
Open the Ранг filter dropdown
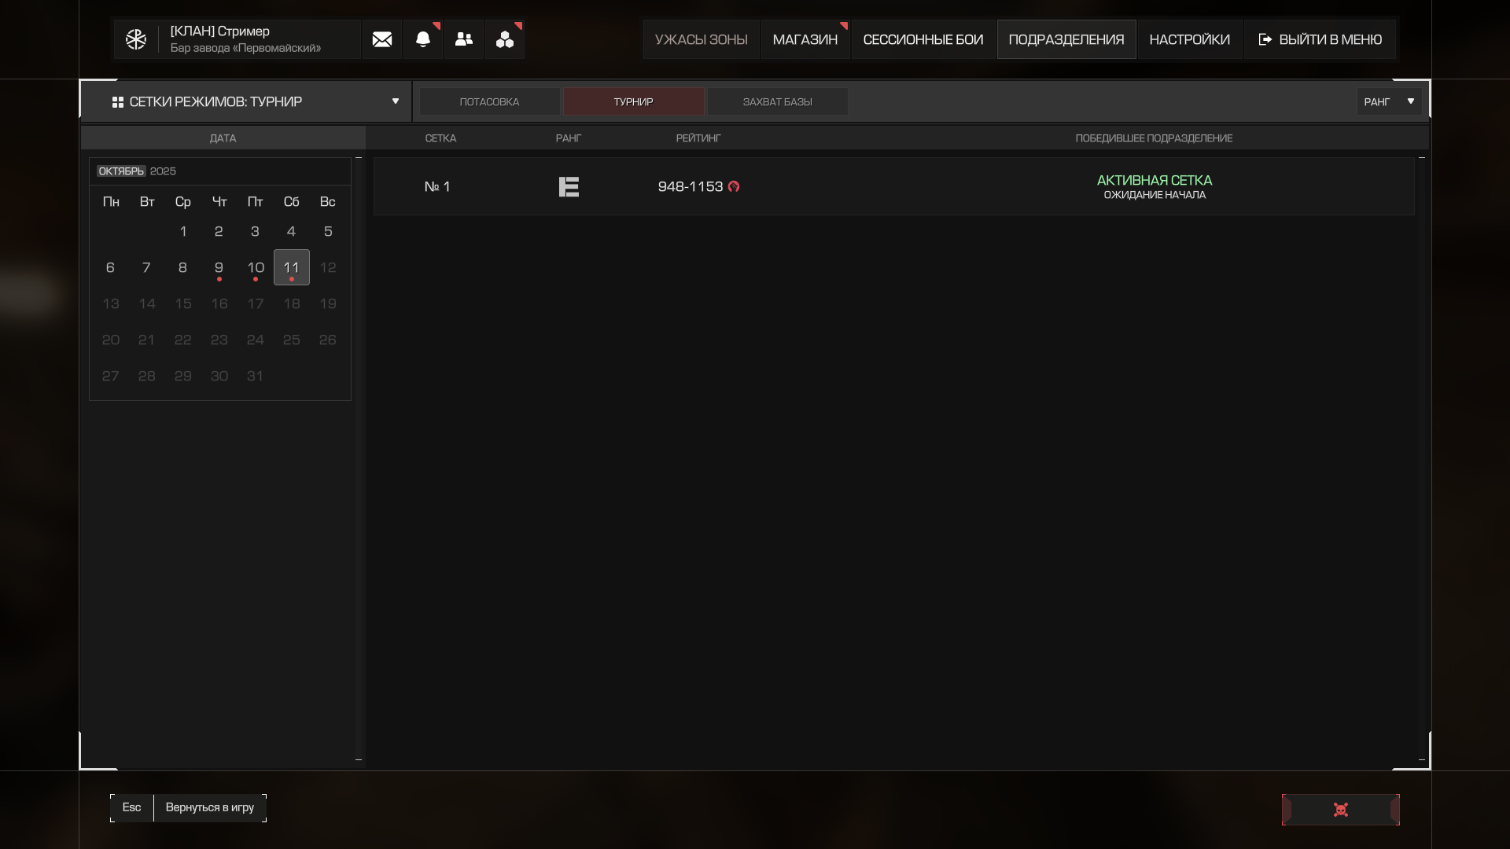[x=1389, y=102]
